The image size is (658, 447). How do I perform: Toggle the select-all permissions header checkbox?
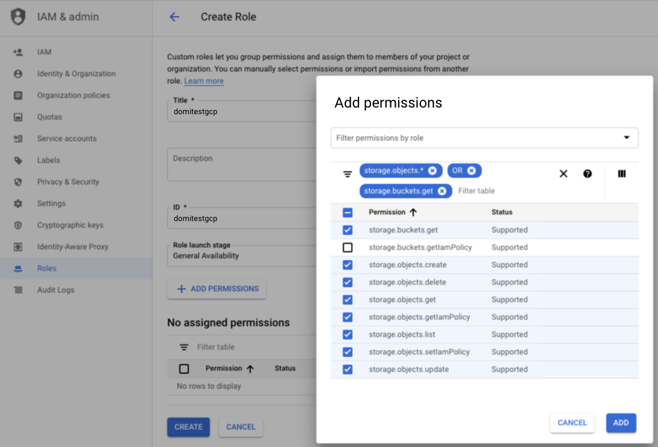pos(348,212)
